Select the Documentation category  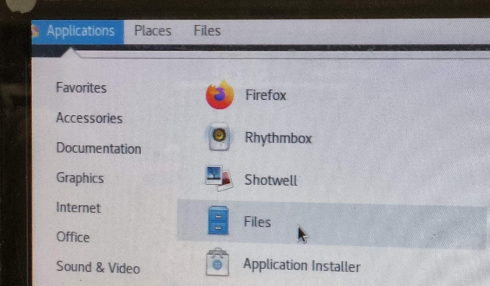tap(99, 148)
